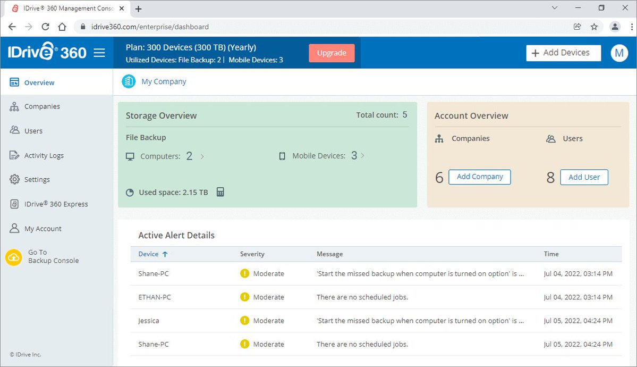The height and width of the screenshot is (367, 637).
Task: Click the Time column header
Action: click(551, 254)
